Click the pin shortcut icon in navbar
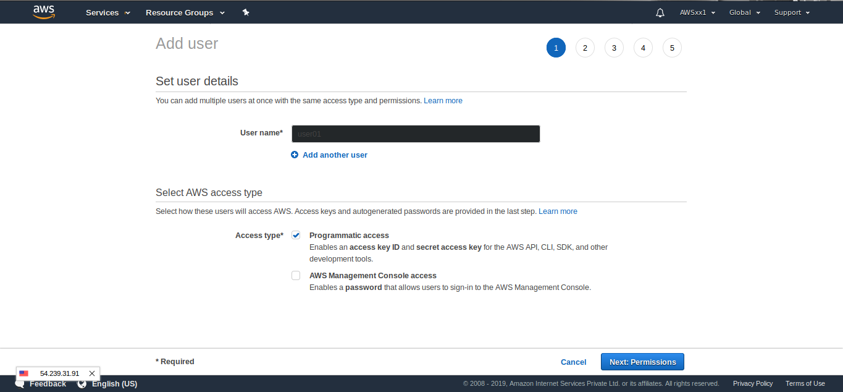Viewport: 843px width, 392px height. tap(246, 12)
